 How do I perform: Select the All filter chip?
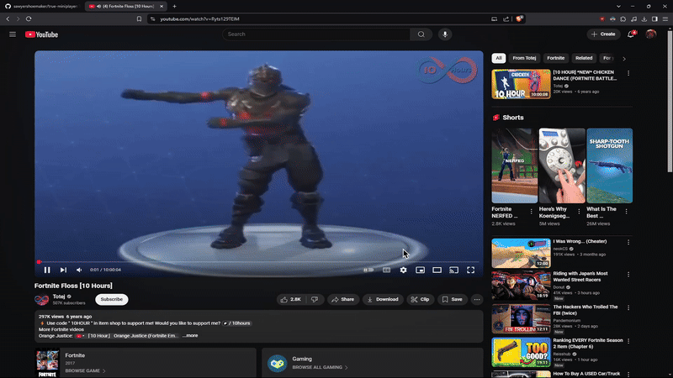498,58
